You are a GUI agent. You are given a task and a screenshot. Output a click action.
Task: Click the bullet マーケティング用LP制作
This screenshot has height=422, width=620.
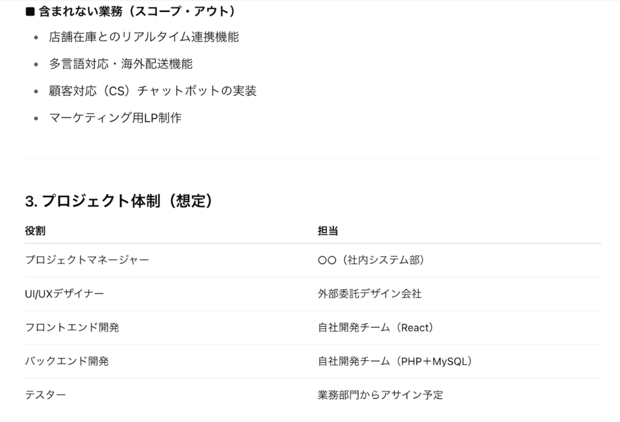pyautogui.click(x=115, y=118)
